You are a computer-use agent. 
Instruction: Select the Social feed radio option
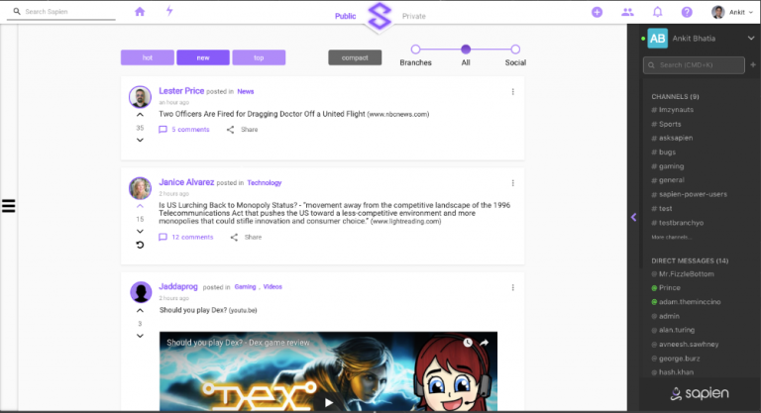(x=515, y=50)
